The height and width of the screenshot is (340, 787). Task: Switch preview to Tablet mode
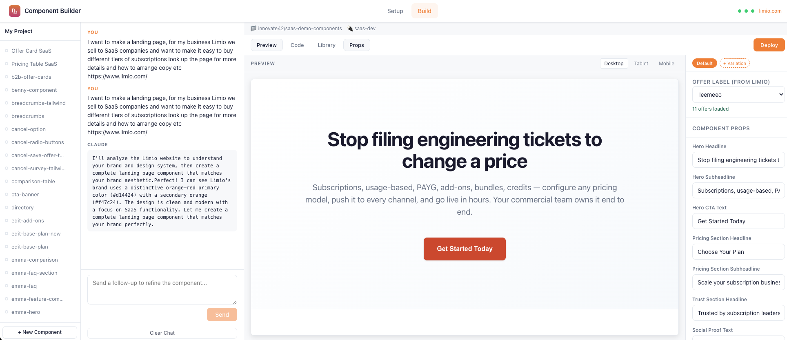point(641,63)
